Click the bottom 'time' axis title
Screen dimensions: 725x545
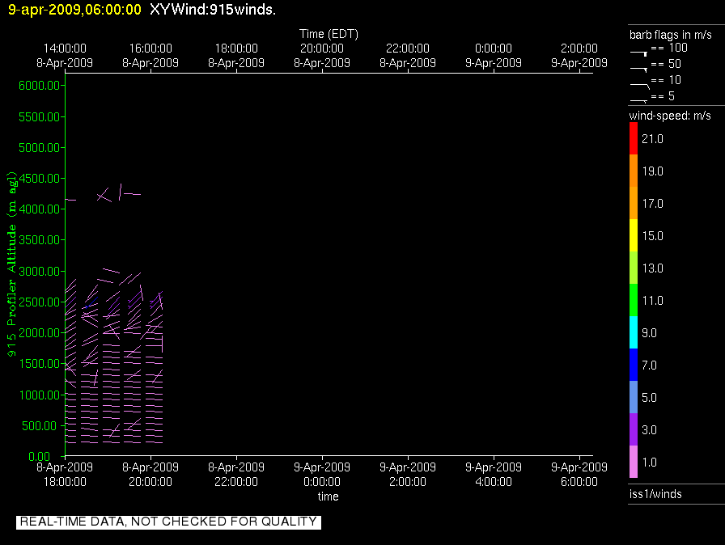tap(328, 496)
